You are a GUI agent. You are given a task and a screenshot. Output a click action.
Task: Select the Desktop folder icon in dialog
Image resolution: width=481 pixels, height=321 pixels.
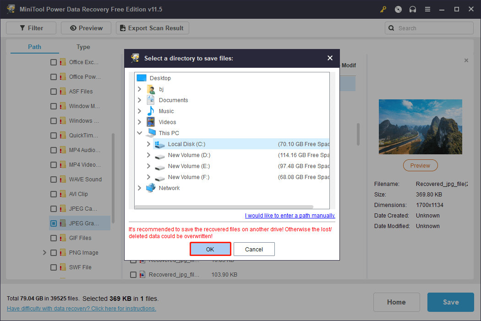tap(142, 78)
